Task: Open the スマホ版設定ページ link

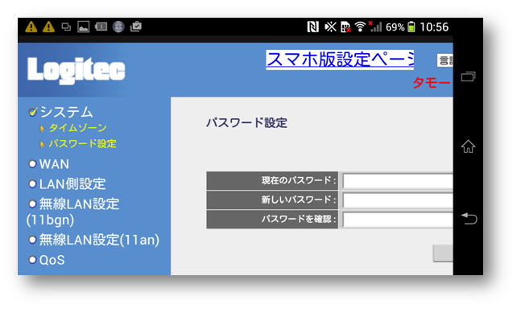Action: click(x=340, y=60)
